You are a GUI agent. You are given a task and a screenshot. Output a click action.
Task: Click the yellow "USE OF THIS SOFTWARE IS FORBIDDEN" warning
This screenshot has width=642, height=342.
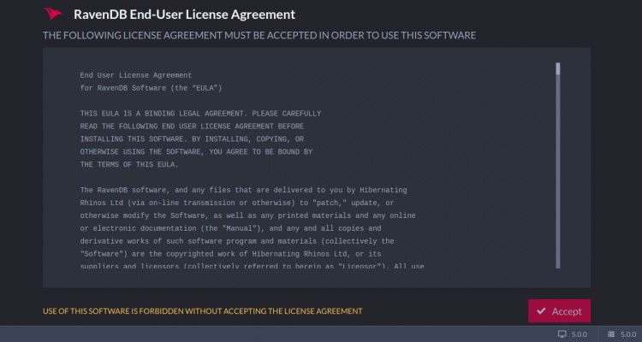[x=202, y=310]
